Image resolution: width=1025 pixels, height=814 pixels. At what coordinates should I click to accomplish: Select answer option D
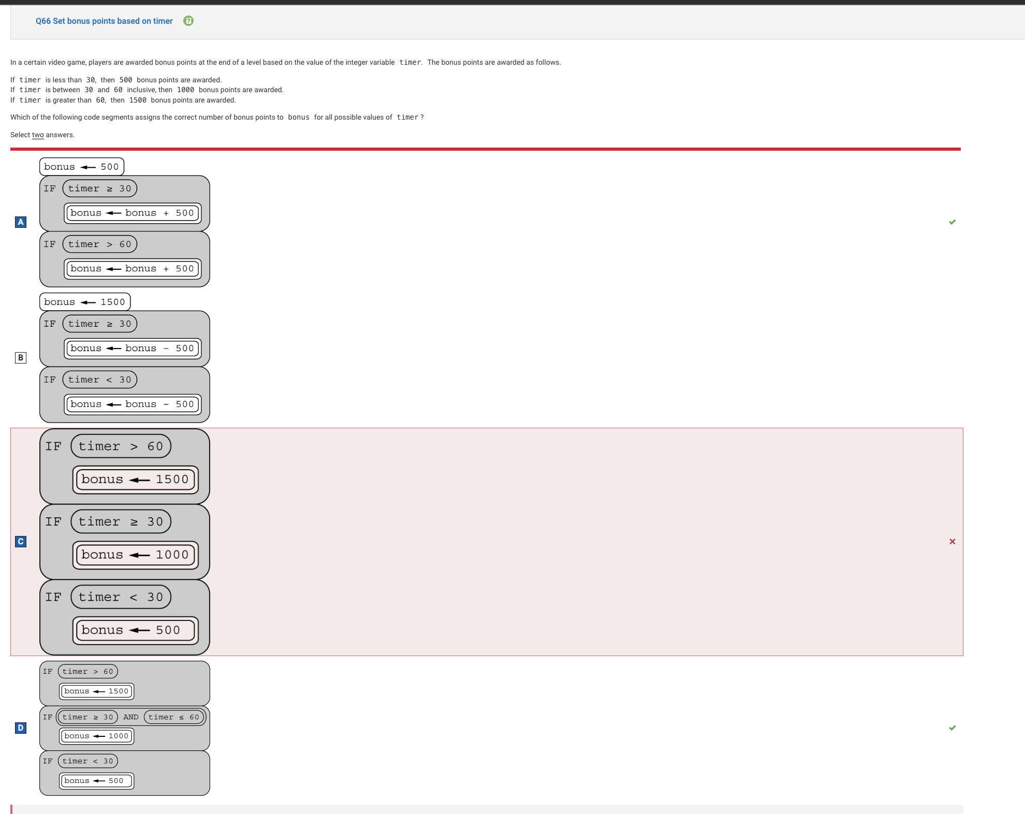(21, 728)
